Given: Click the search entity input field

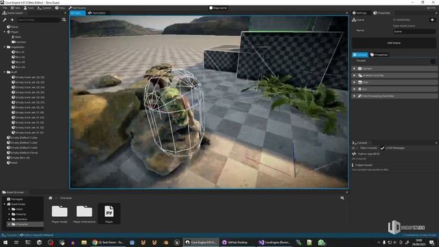Looking at the screenshot, I should point(38,20).
